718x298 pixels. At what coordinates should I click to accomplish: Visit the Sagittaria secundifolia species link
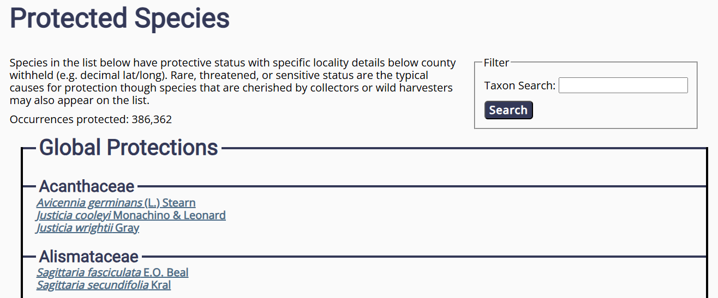pos(93,285)
